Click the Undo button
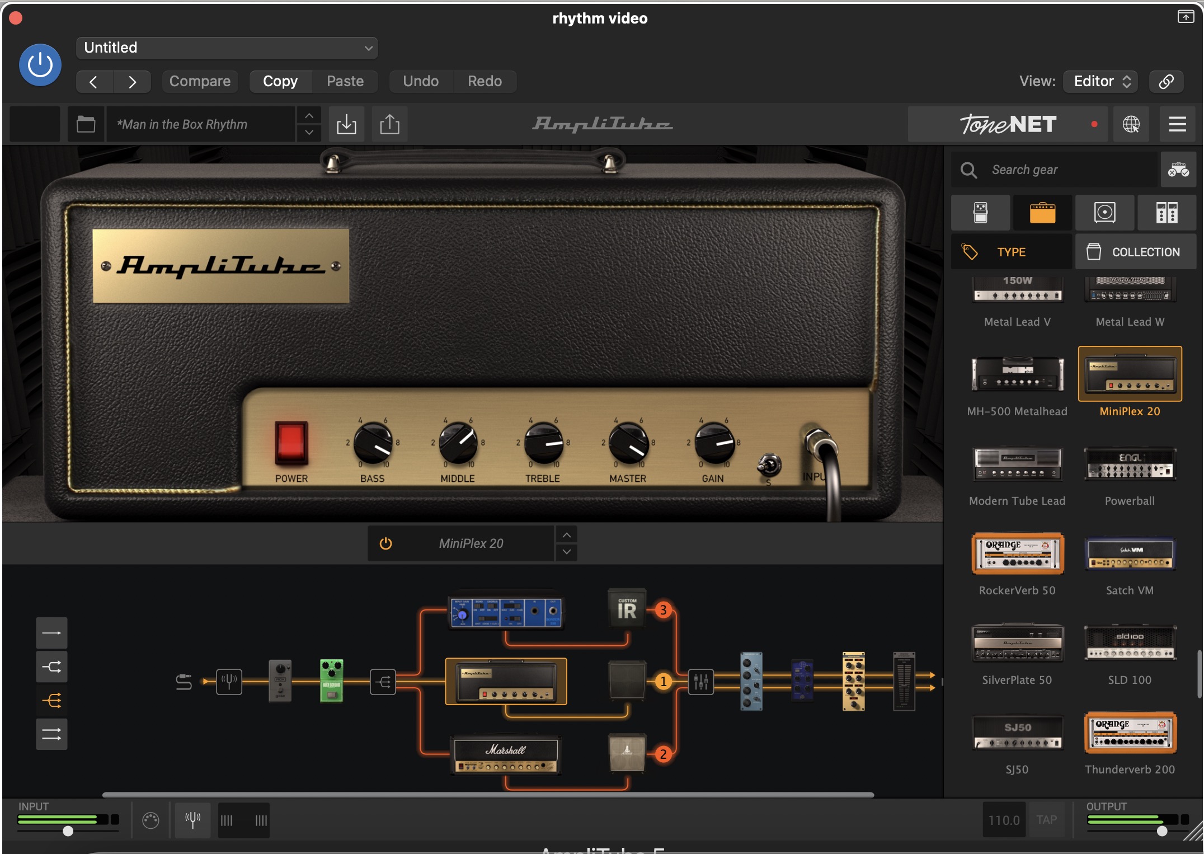The height and width of the screenshot is (854, 1204). pos(421,81)
